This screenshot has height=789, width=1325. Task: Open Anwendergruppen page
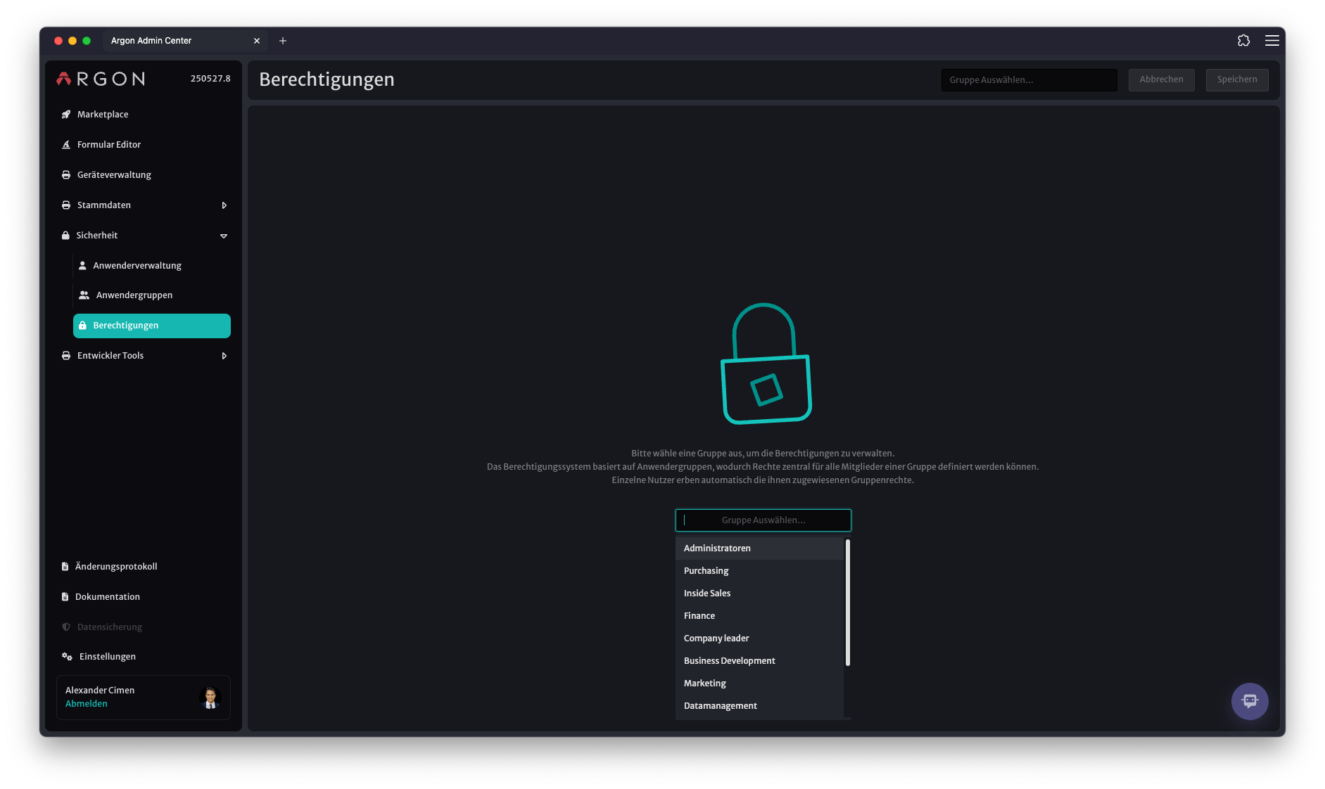(x=151, y=295)
